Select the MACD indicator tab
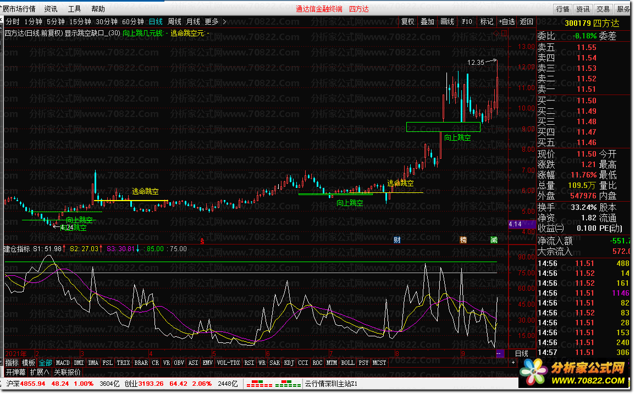The image size is (635, 394). pyautogui.click(x=63, y=363)
